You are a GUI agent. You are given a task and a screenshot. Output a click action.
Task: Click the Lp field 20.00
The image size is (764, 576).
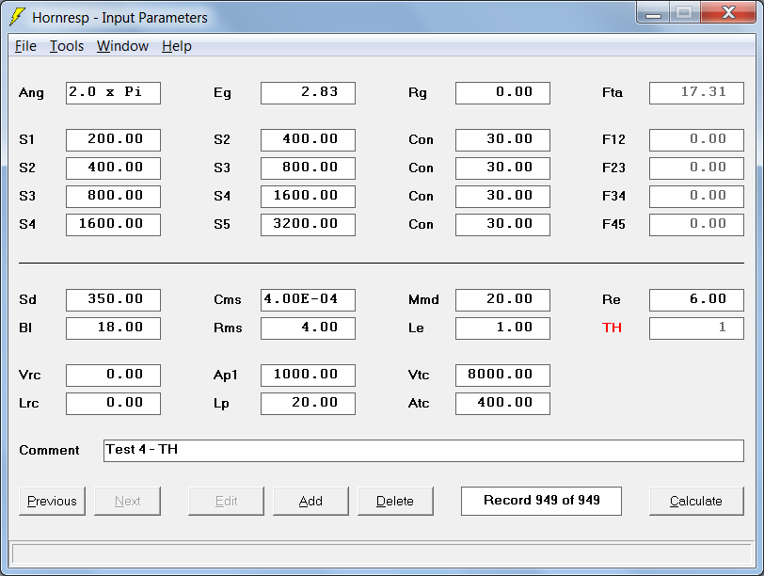click(308, 404)
